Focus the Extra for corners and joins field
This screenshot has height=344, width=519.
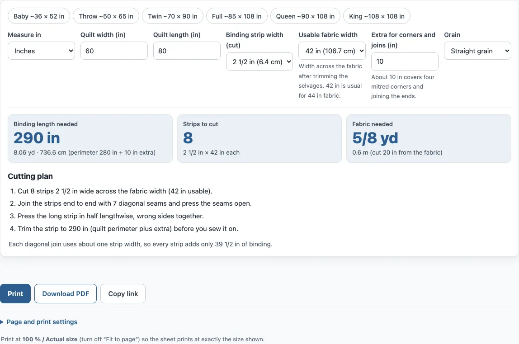(405, 61)
